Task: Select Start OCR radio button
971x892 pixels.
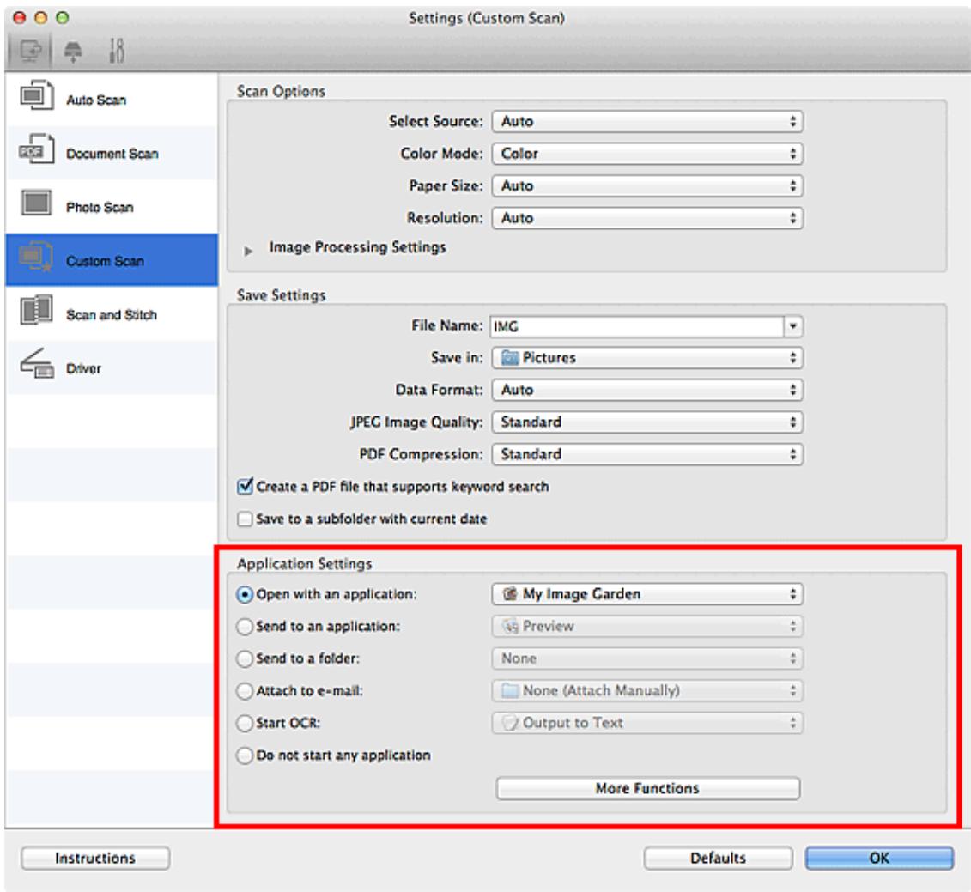Action: tap(245, 724)
